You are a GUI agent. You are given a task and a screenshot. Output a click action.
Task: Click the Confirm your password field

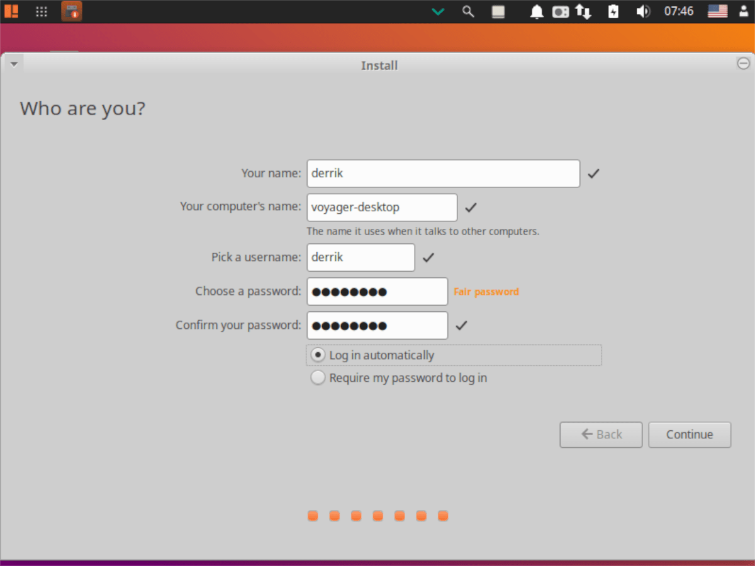coord(377,326)
